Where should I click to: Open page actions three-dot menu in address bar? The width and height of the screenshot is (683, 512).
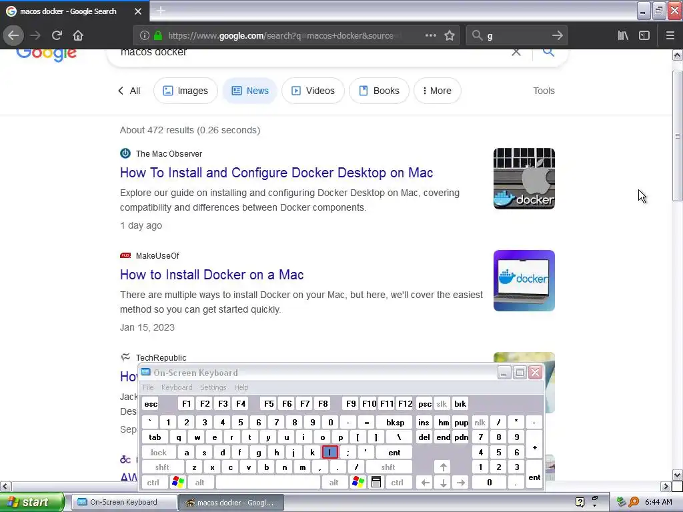430,35
